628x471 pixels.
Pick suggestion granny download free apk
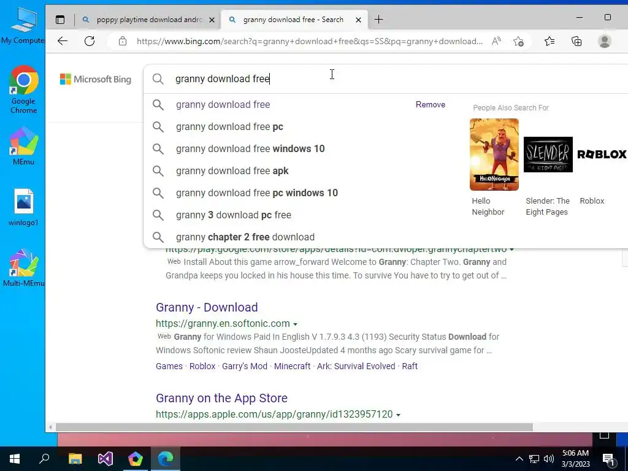pyautogui.click(x=232, y=171)
